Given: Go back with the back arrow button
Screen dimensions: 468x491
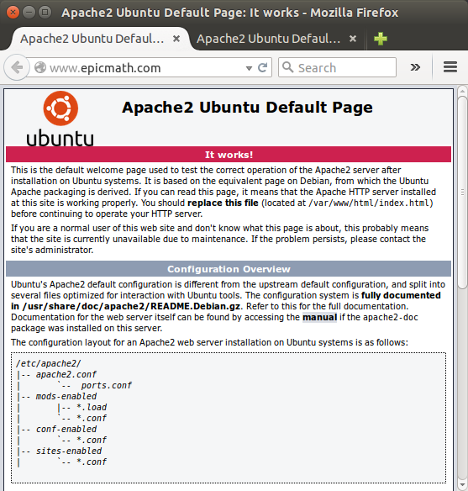Looking at the screenshot, I should tap(17, 67).
